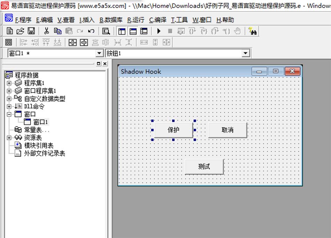The width and height of the screenshot is (331, 238).
Task: Open help search with the binoculars icon
Action: (252, 31)
